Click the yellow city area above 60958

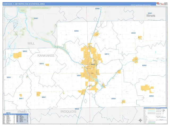pyautogui.click(x=147, y=89)
